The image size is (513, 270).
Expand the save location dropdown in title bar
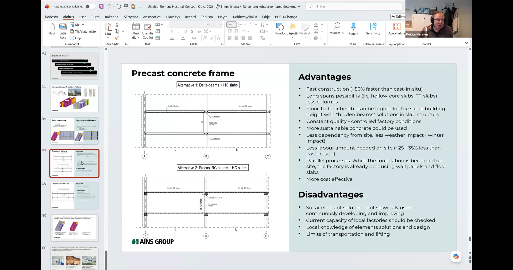(299, 6)
